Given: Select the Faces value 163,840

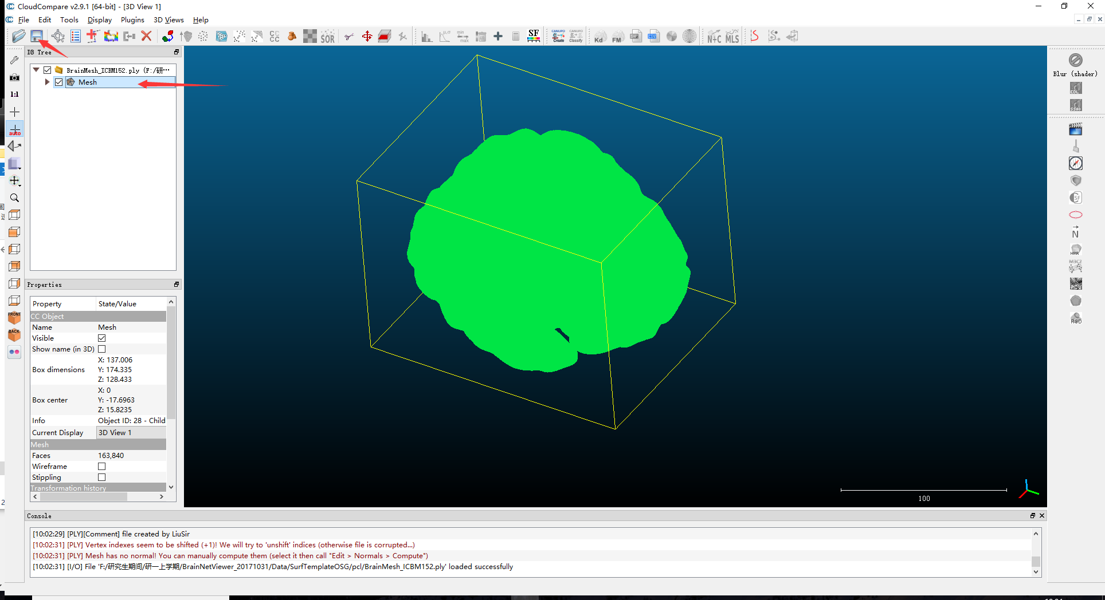Looking at the screenshot, I should pyautogui.click(x=111, y=455).
